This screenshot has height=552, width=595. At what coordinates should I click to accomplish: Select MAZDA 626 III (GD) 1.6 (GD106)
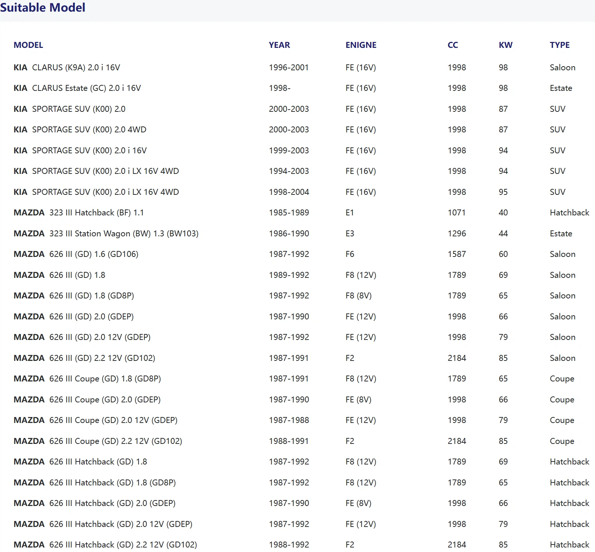(76, 254)
